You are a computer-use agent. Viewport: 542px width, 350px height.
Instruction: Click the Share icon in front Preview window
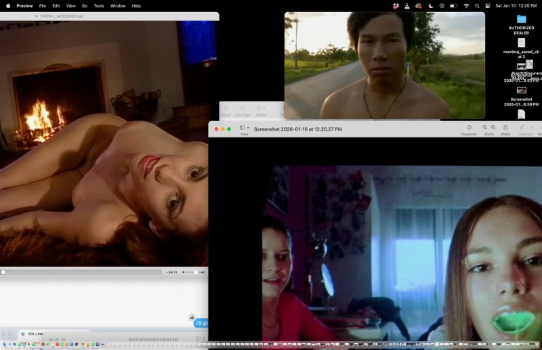click(505, 127)
